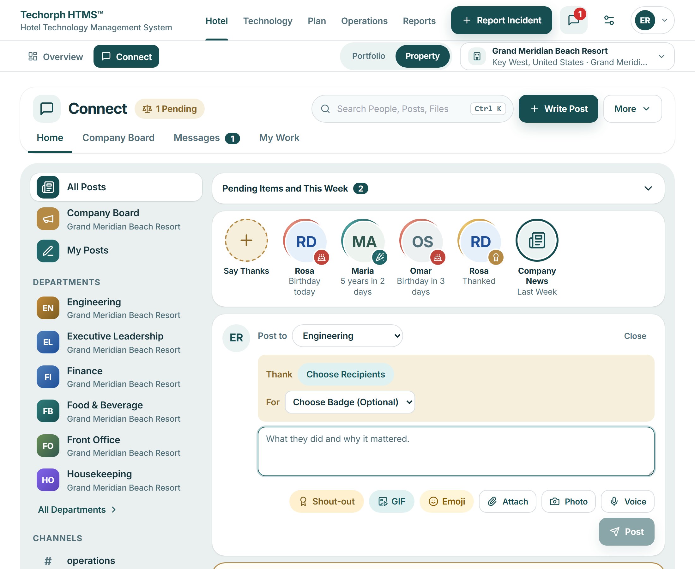
Task: Open My Posts pencil item
Action: pyautogui.click(x=116, y=251)
